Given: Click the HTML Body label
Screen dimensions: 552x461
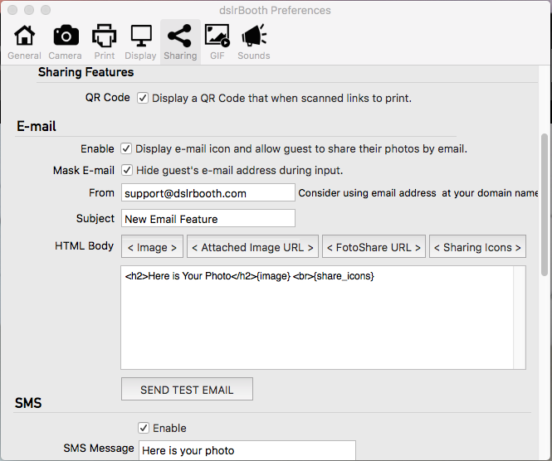Looking at the screenshot, I should tap(84, 245).
